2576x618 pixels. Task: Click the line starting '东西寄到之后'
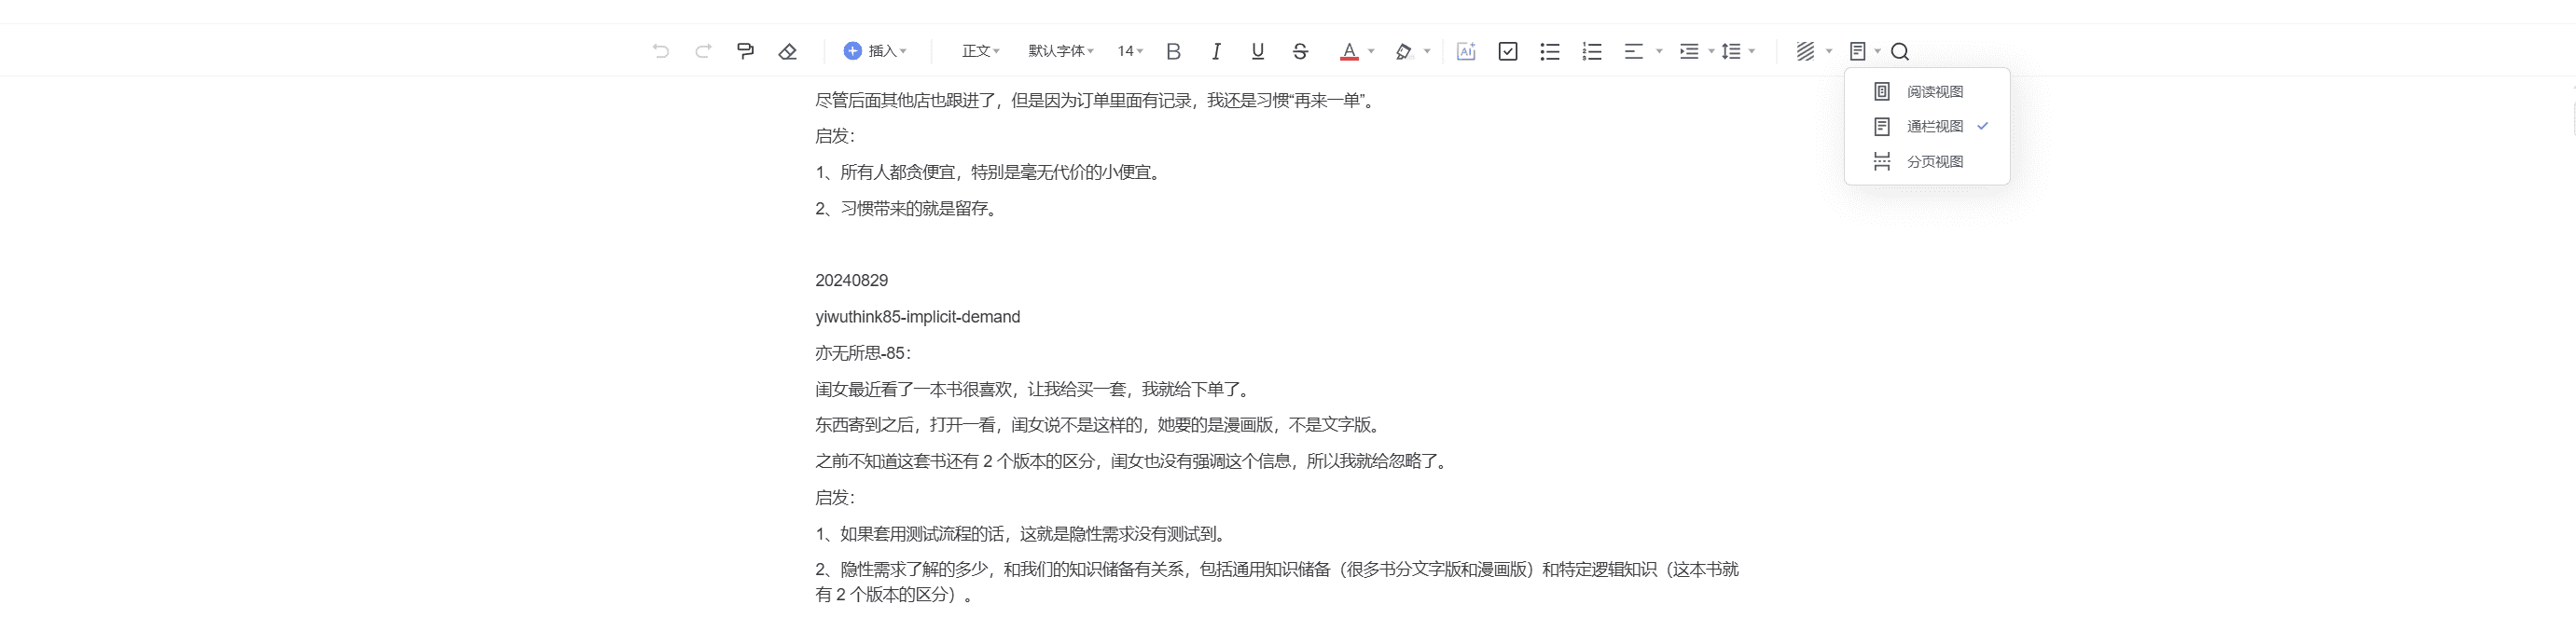[1101, 425]
